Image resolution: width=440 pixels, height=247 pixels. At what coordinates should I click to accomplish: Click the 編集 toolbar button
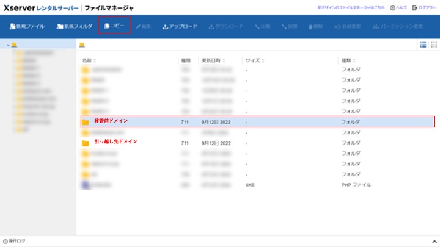[x=144, y=27]
